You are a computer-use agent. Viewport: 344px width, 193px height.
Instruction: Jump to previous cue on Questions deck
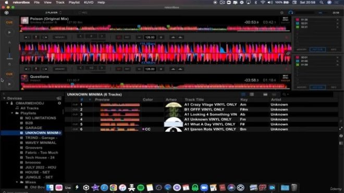(27, 69)
